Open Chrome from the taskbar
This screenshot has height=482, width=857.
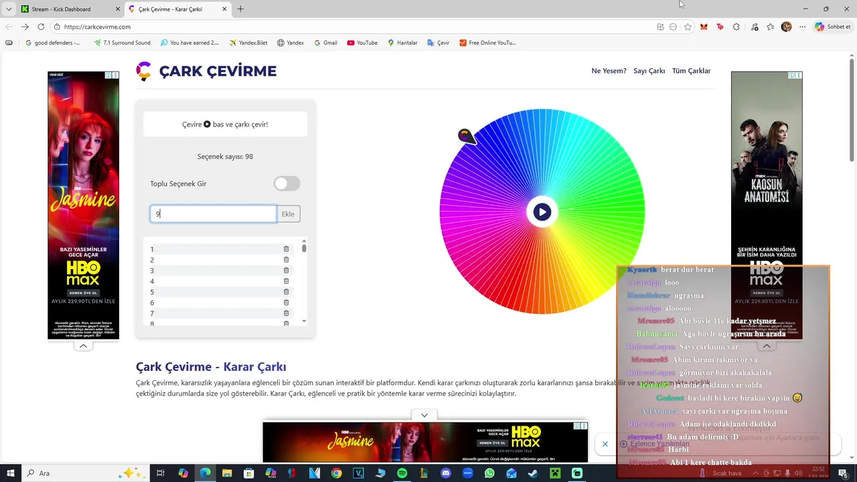(x=336, y=473)
